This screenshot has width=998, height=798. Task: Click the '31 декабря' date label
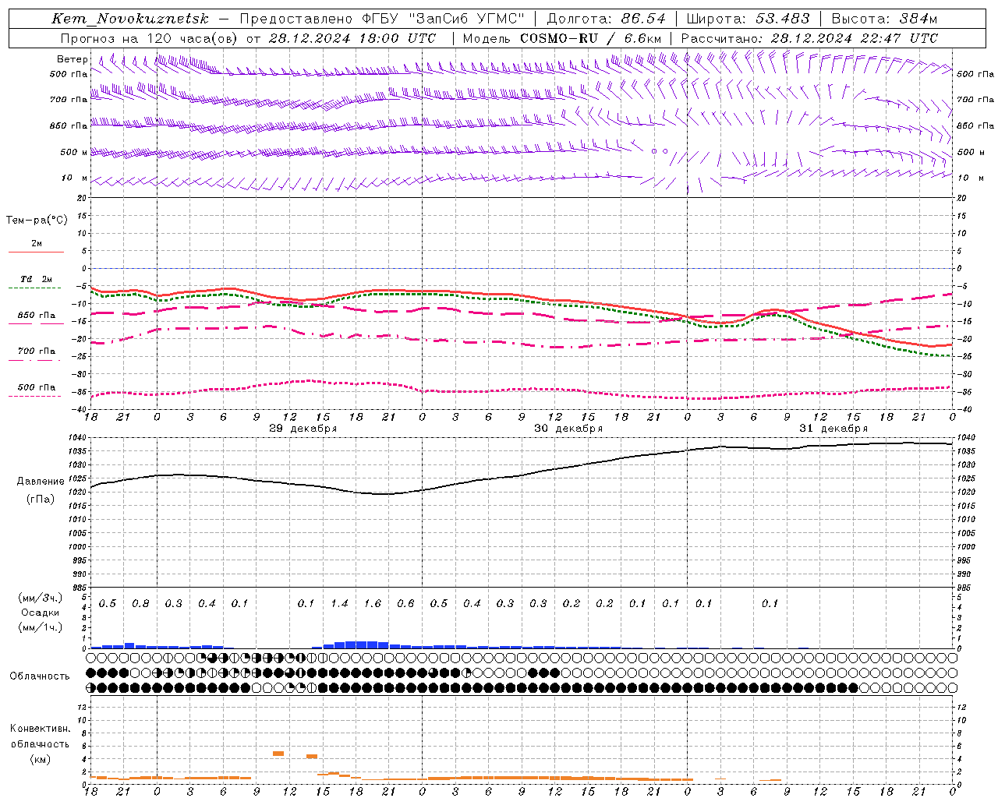pyautogui.click(x=833, y=429)
